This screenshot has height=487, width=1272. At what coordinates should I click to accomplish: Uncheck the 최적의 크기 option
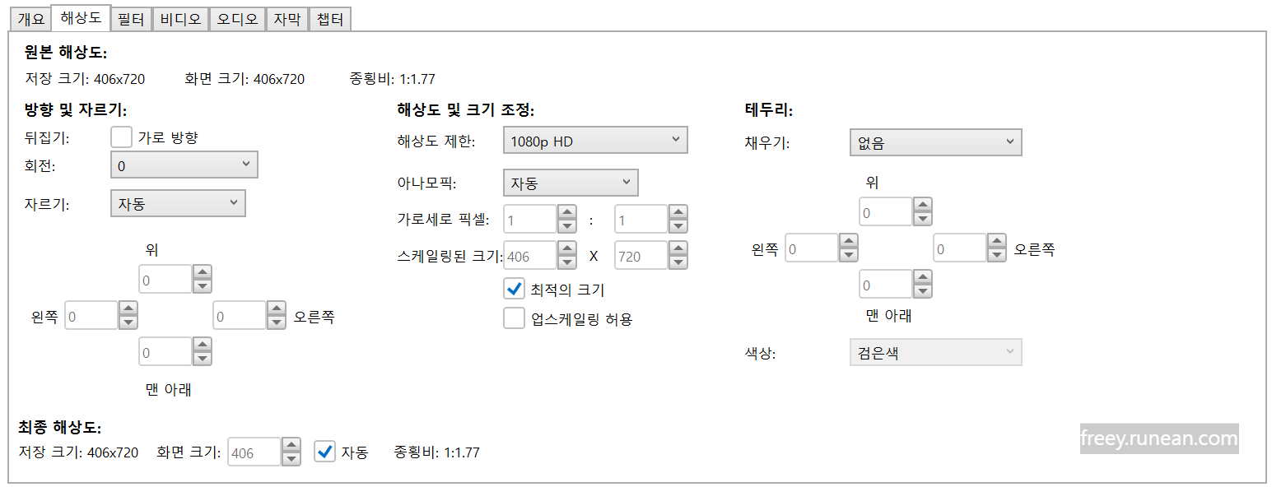(514, 289)
